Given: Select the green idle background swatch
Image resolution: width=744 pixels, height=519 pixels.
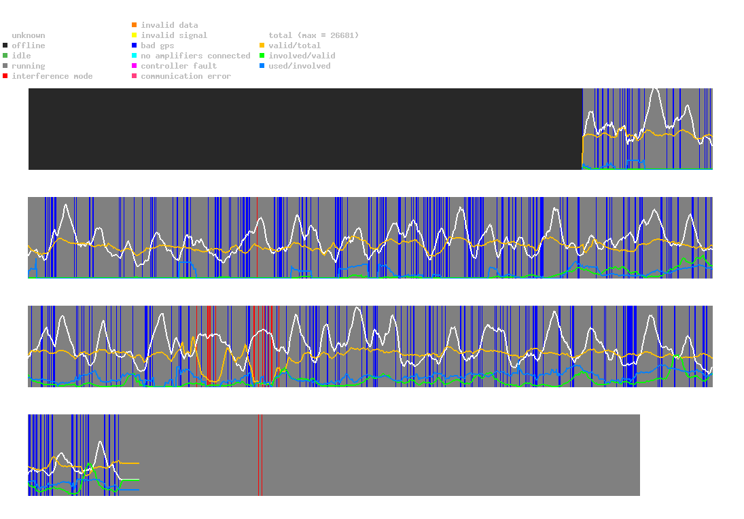Looking at the screenshot, I should 5,56.
